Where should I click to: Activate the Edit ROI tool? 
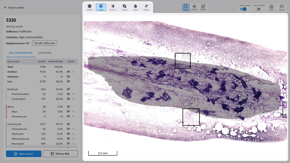(194, 7)
